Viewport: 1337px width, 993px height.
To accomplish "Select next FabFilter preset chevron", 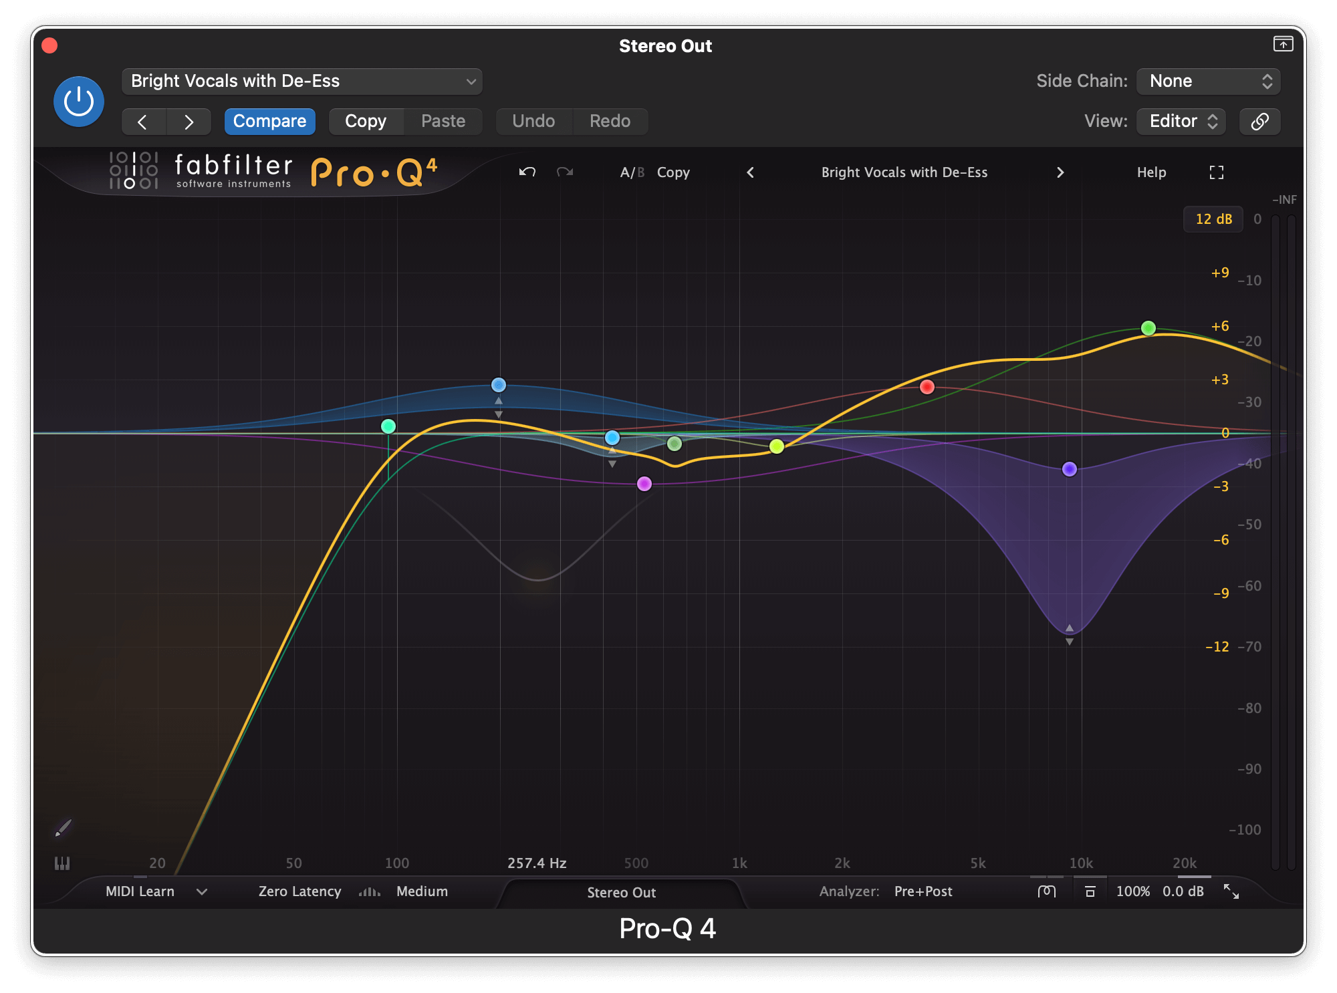I will (x=1060, y=172).
